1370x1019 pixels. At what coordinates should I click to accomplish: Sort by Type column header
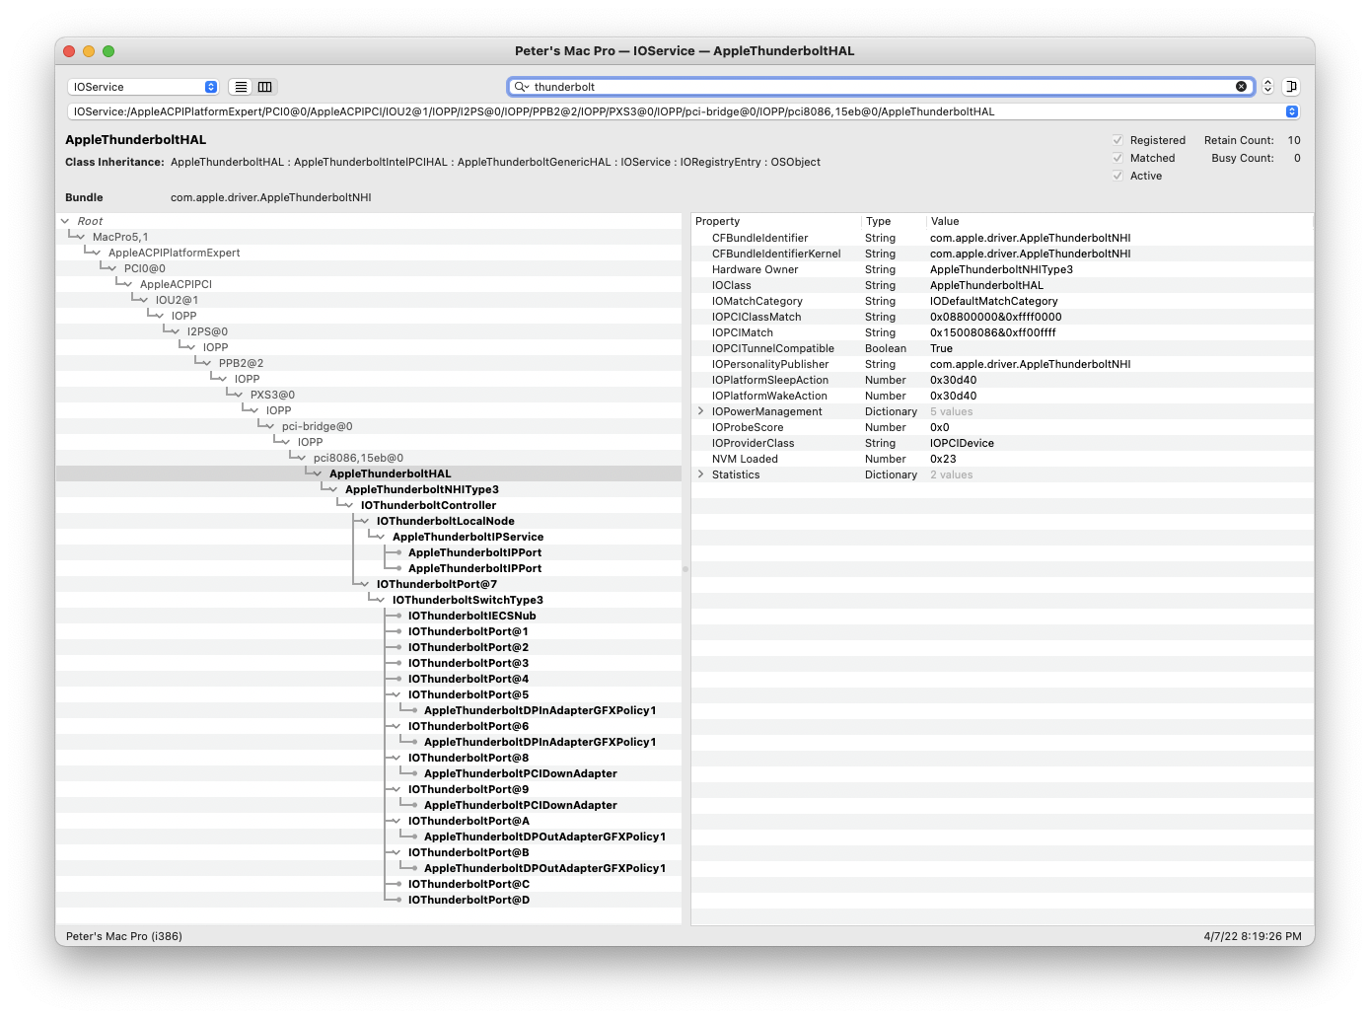coord(894,221)
